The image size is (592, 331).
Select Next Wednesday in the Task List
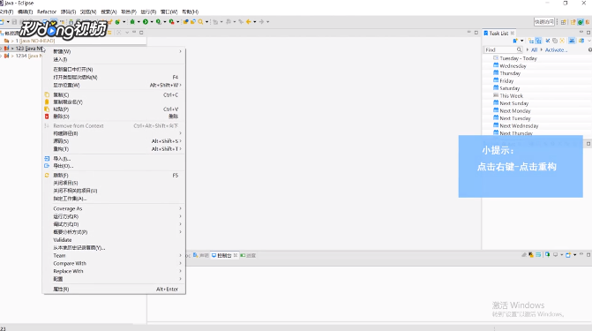point(519,126)
